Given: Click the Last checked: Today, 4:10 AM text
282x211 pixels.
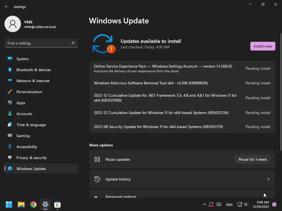Looking at the screenshot, I should (145, 47).
